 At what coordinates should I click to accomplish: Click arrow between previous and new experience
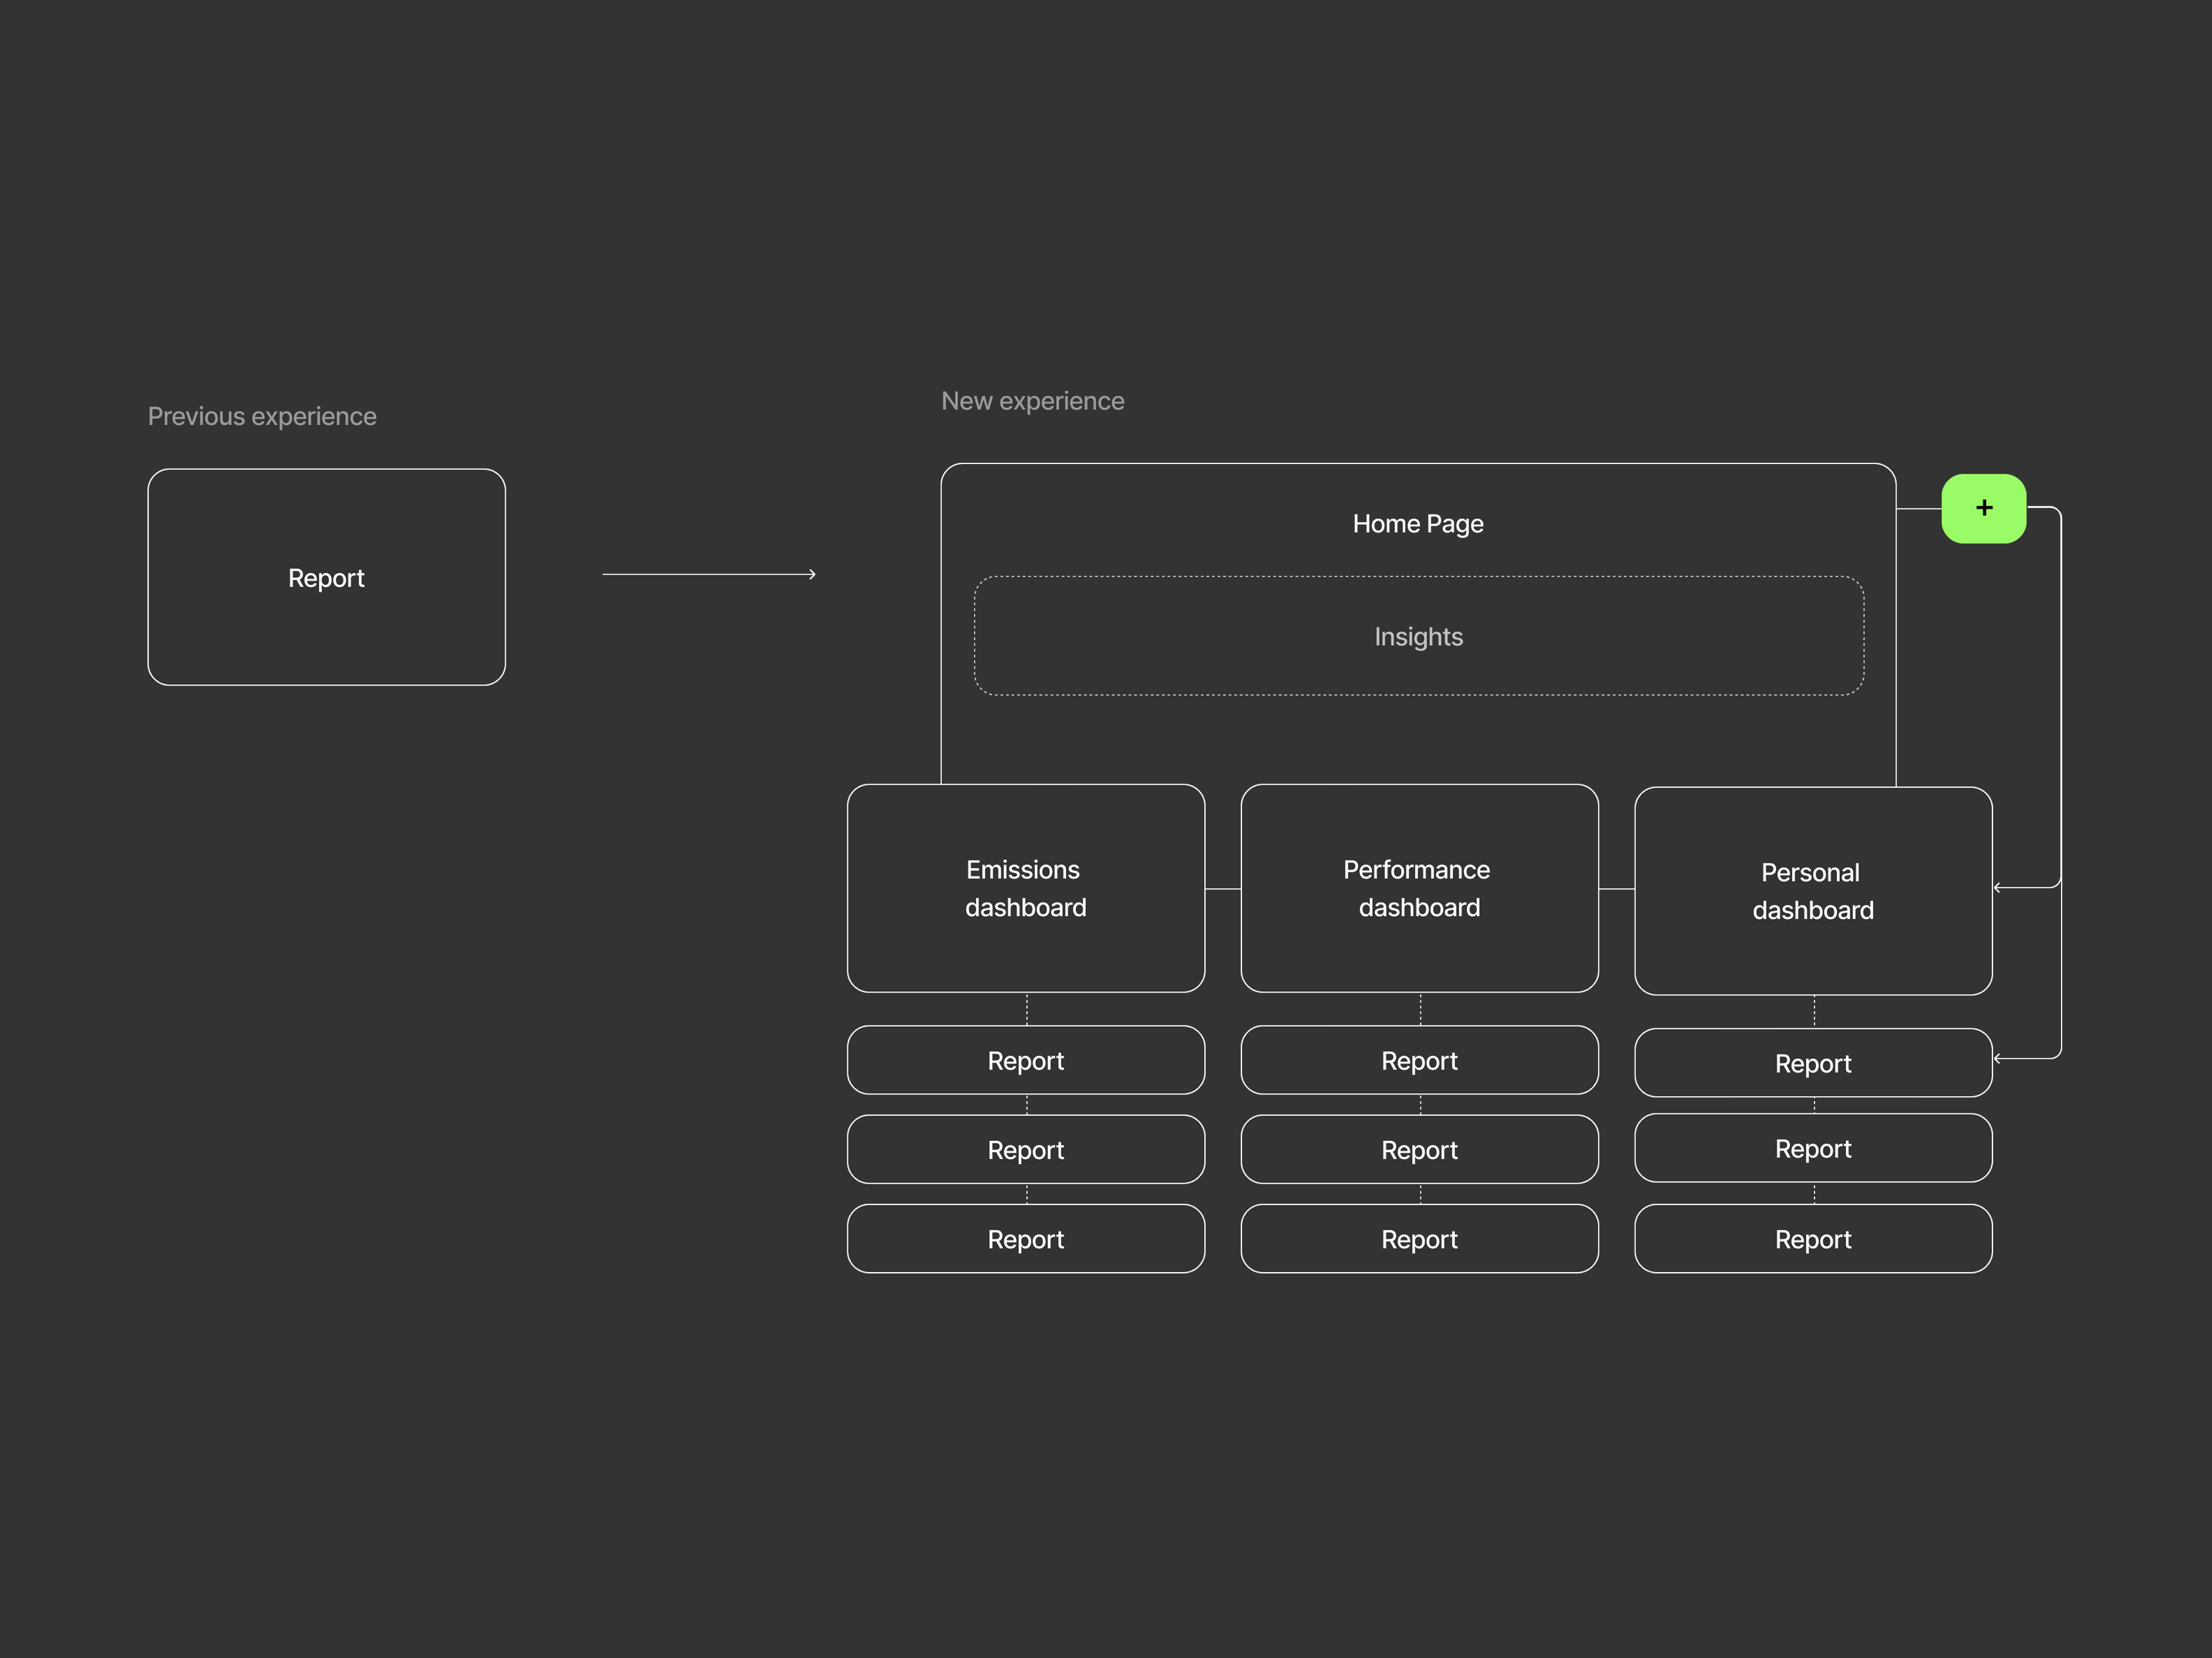click(x=708, y=575)
